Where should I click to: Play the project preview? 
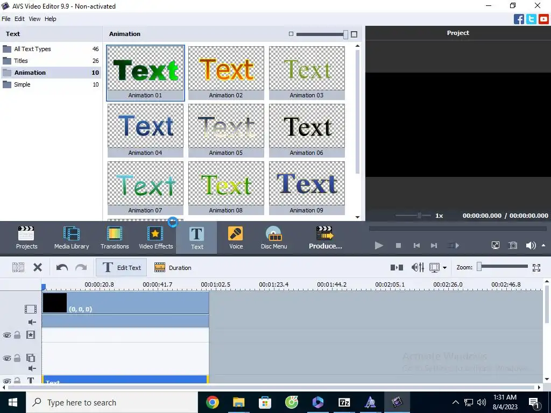click(x=379, y=245)
